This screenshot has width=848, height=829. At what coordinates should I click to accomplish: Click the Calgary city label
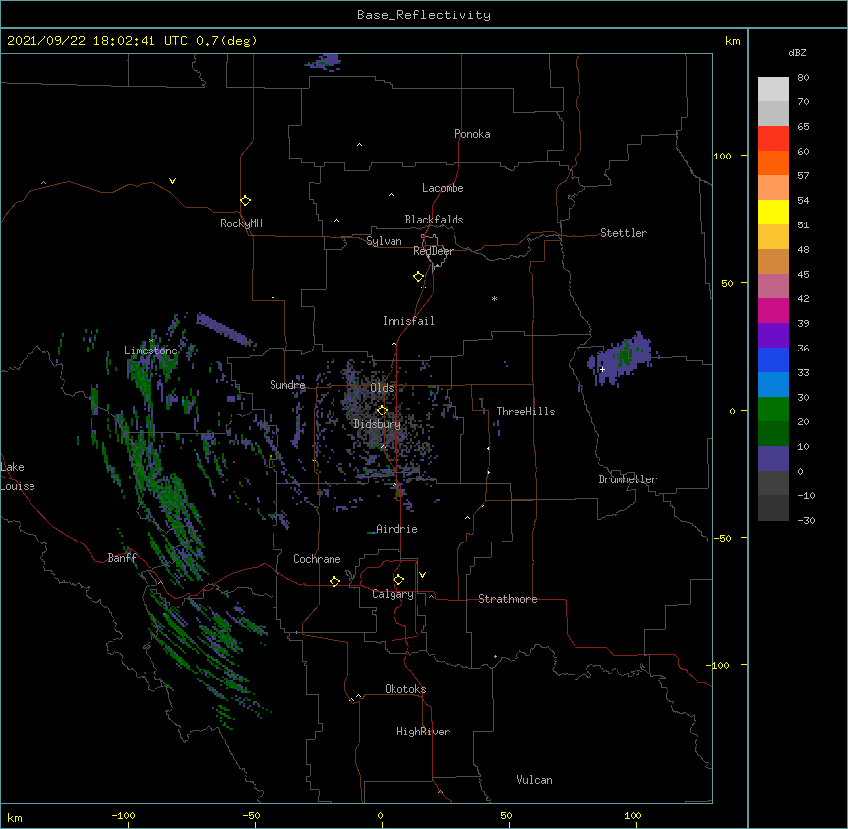coord(393,594)
